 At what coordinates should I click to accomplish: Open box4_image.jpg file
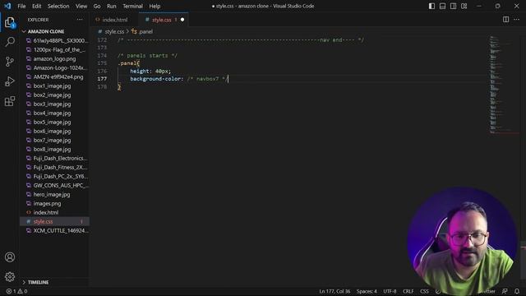[52, 113]
